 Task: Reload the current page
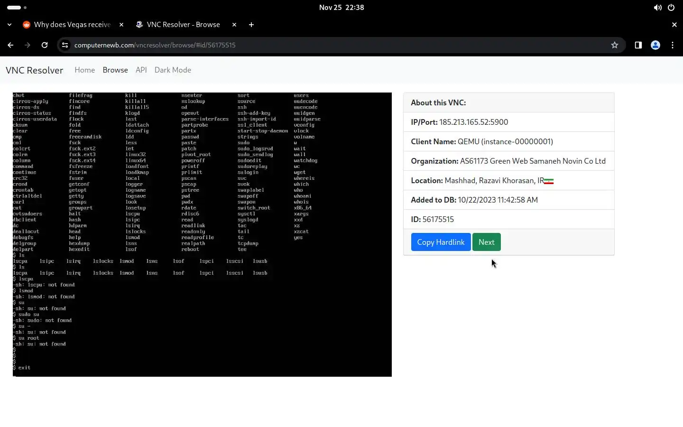pyautogui.click(x=45, y=45)
